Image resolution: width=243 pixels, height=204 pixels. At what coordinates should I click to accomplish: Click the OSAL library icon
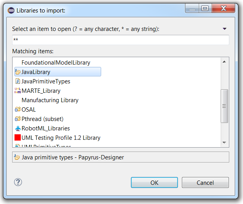click(17, 110)
